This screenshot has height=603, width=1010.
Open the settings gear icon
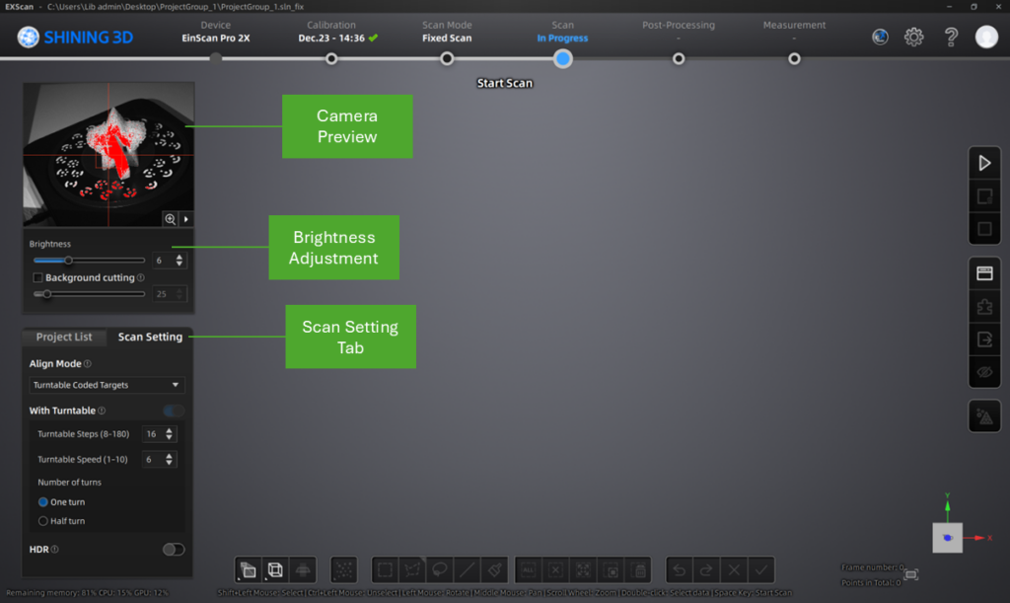pos(914,38)
